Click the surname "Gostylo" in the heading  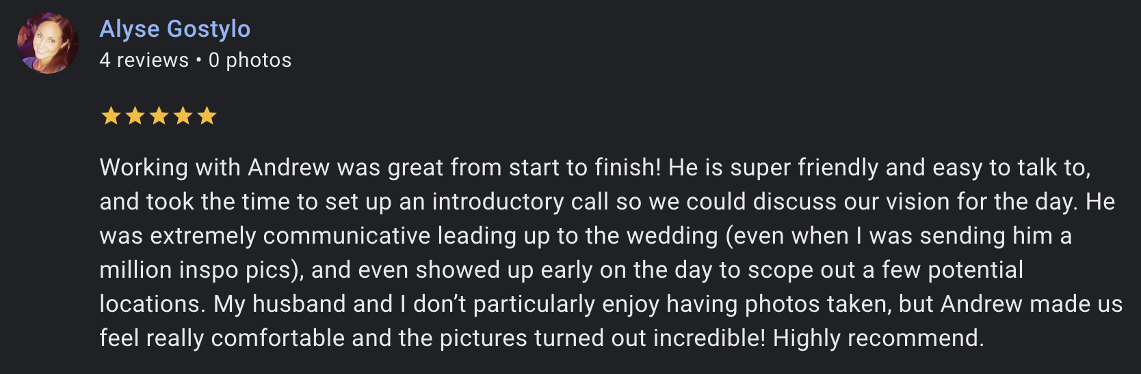coord(209,29)
